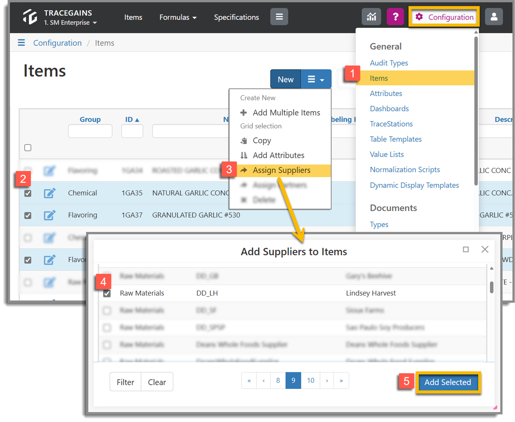The width and height of the screenshot is (515, 422).
Task: Edit the Flavoring 1GA37 item pencil icon
Action: tap(50, 215)
